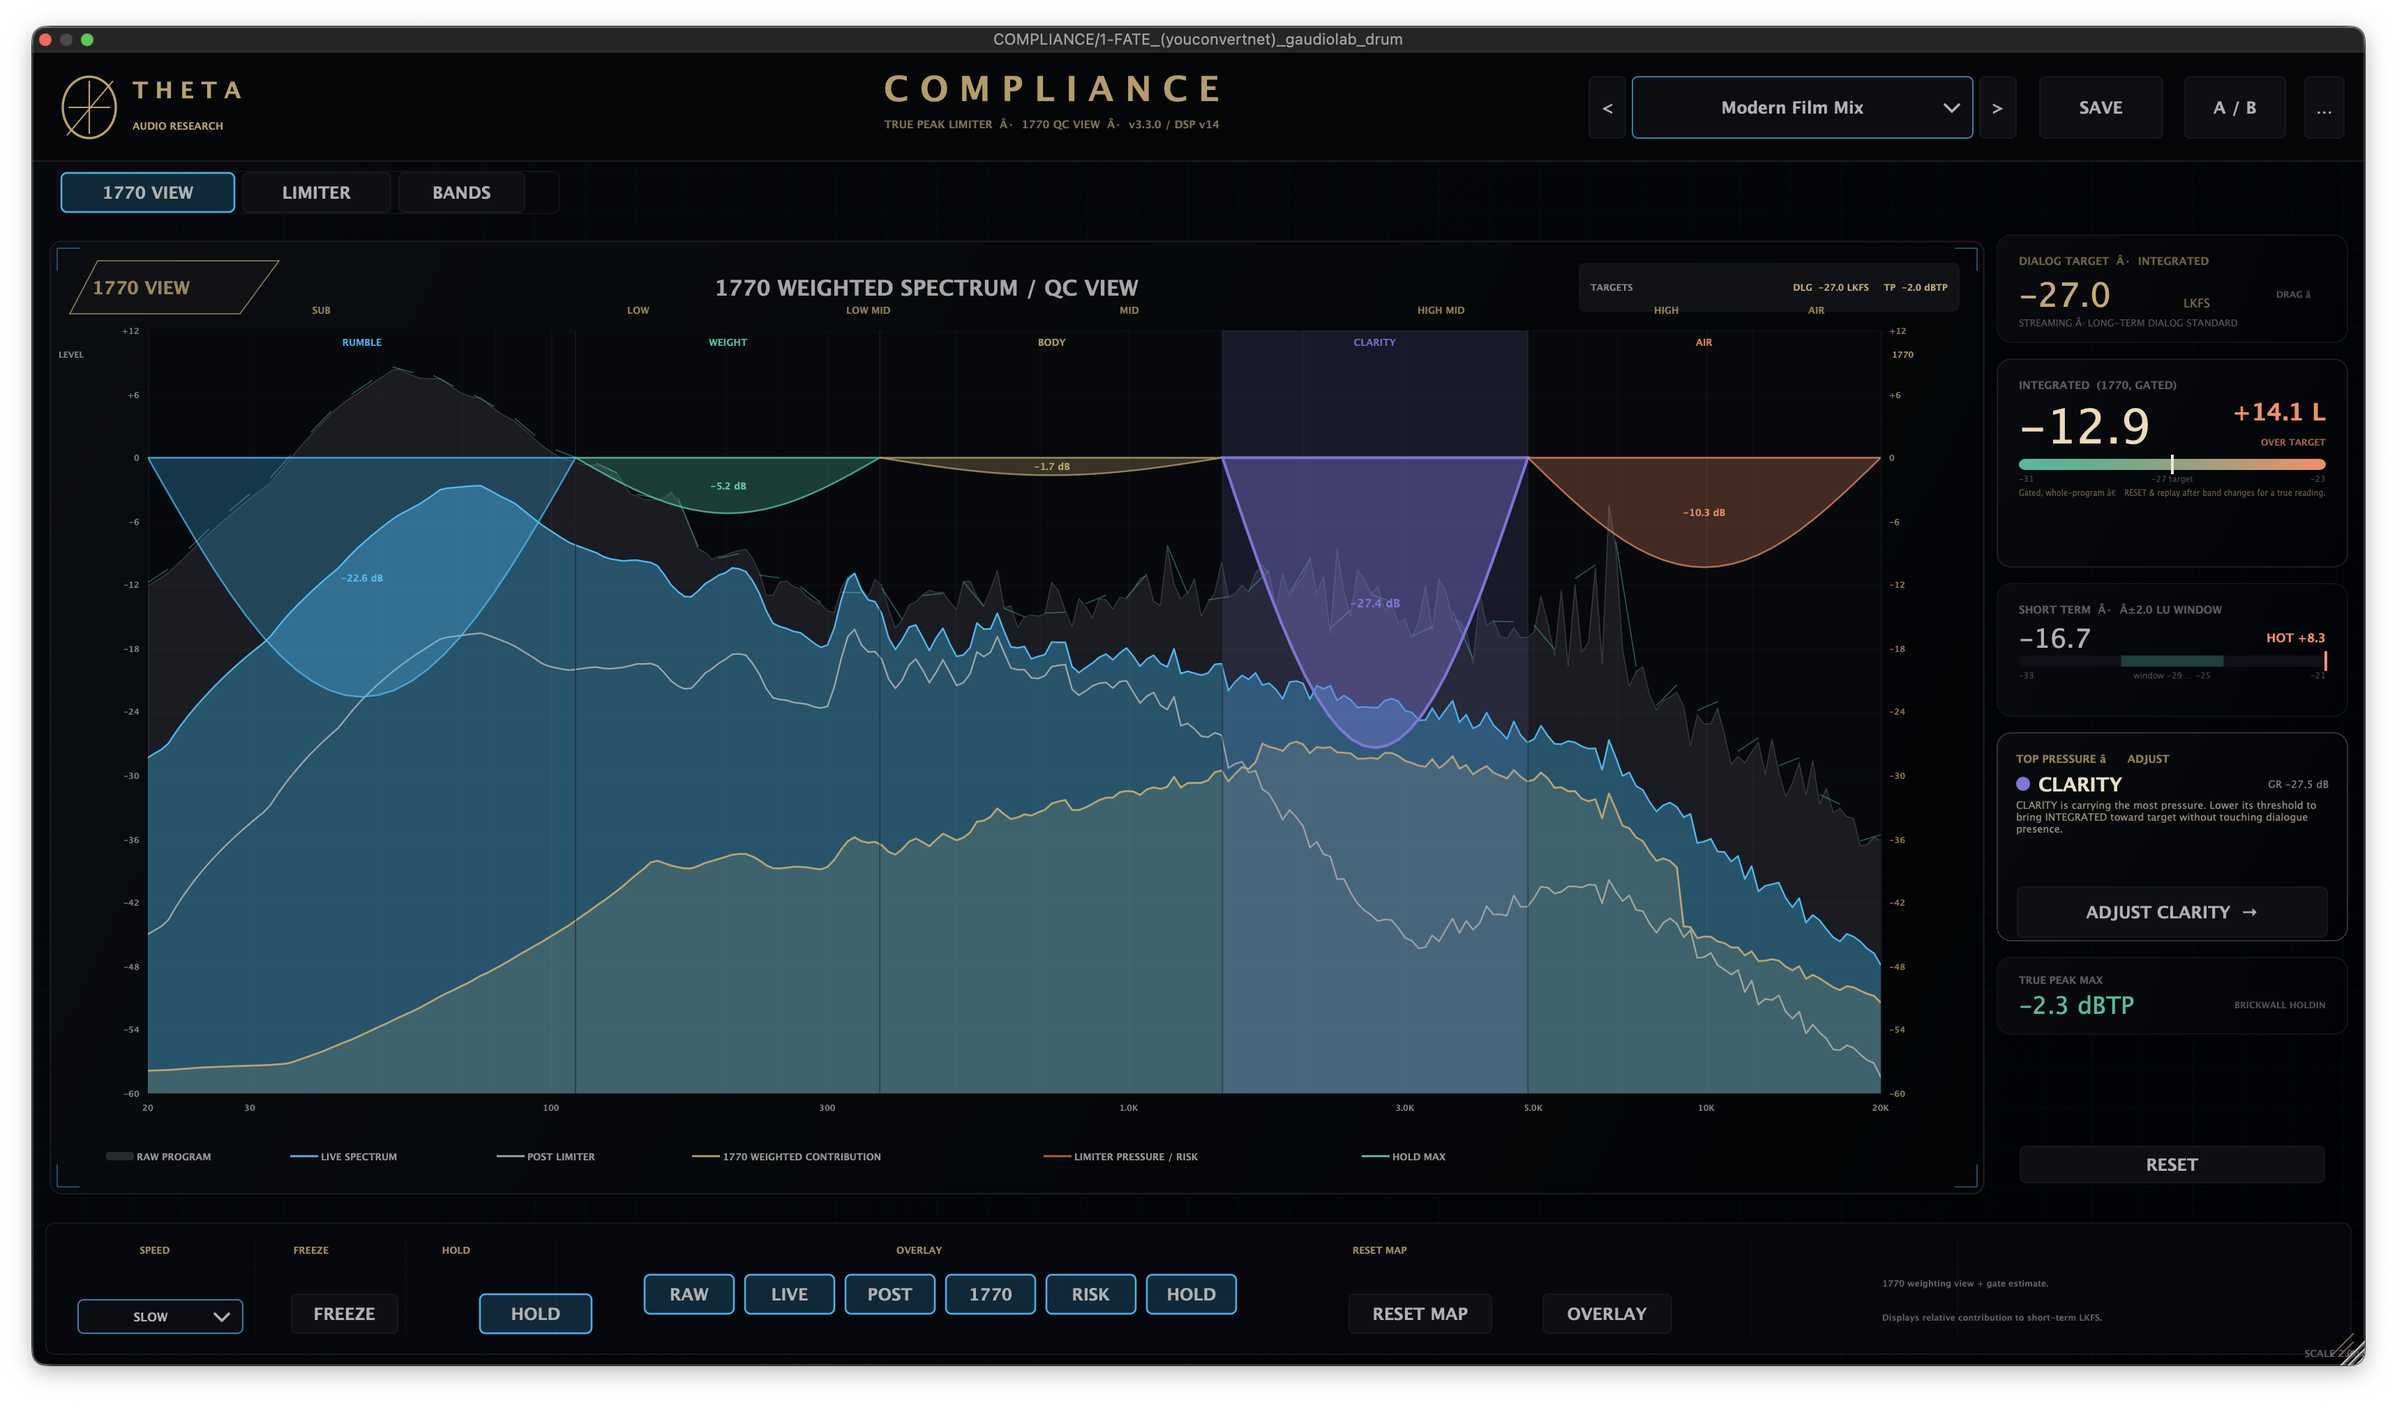
Task: Click the integrated loudness meter bar
Action: coord(2172,464)
